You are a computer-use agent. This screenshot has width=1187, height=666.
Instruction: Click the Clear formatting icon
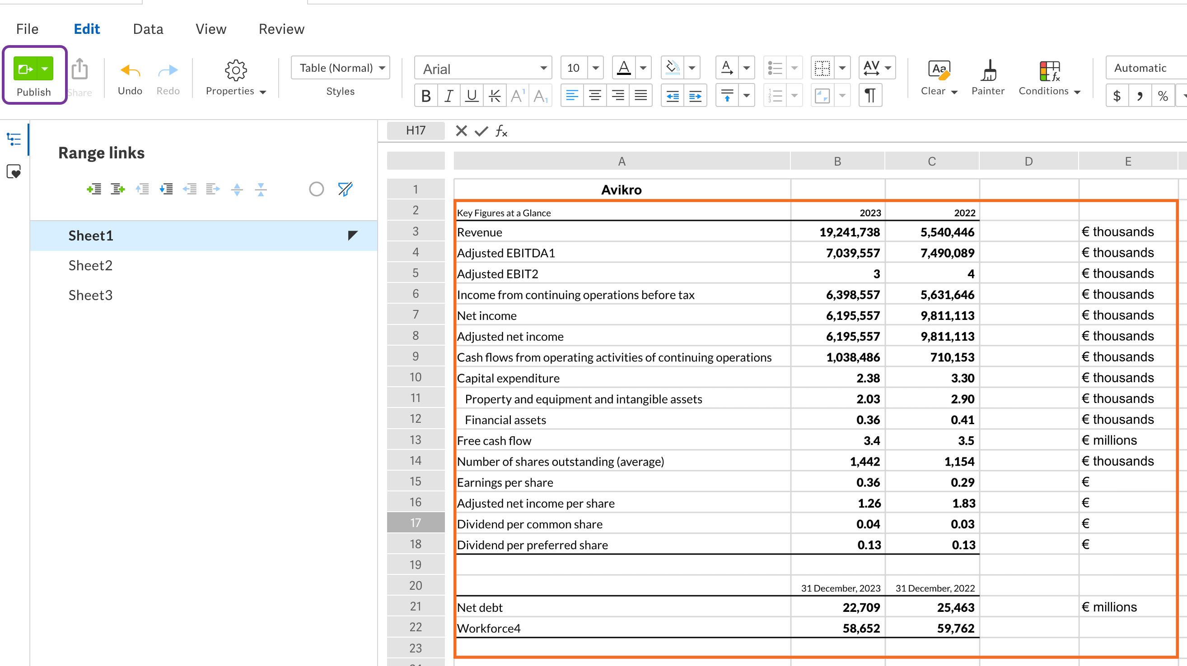pyautogui.click(x=939, y=70)
